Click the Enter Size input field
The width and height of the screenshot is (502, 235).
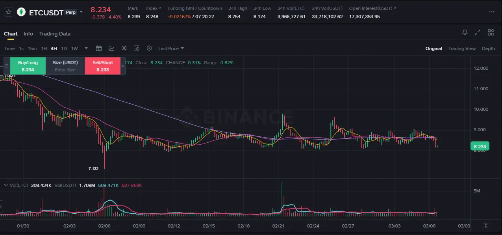click(x=65, y=70)
